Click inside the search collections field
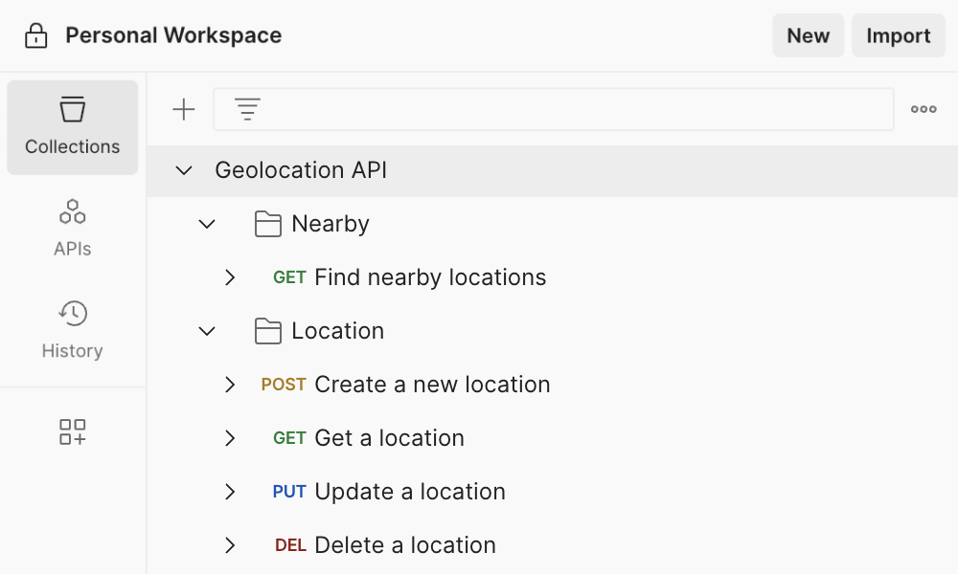 [556, 108]
